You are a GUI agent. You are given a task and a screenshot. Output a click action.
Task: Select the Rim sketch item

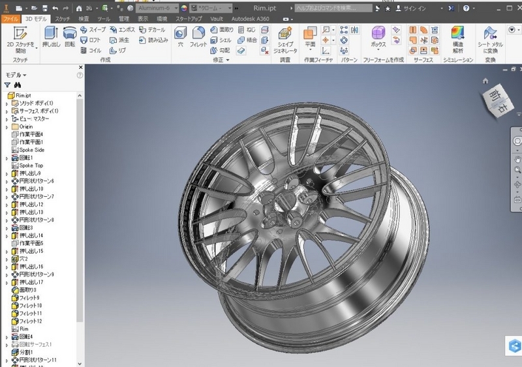[20, 329]
